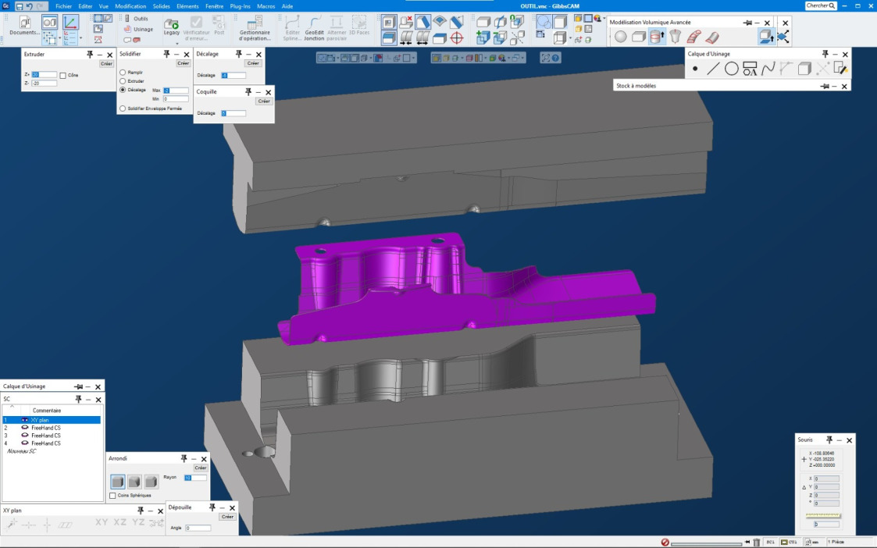
Task: Open the Plug-Ins menu
Action: [240, 5]
